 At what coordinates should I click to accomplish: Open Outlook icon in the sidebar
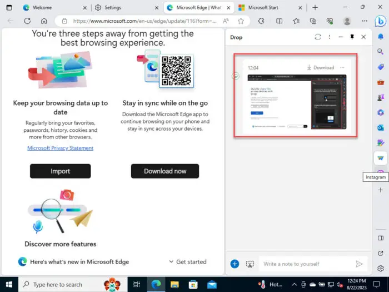[x=380, y=127]
